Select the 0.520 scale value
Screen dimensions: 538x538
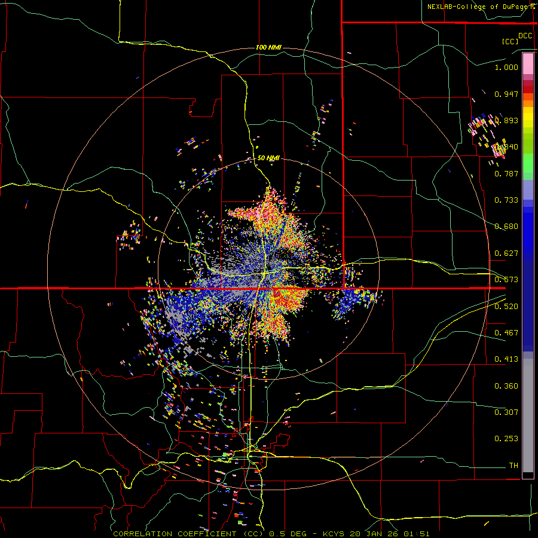click(506, 307)
